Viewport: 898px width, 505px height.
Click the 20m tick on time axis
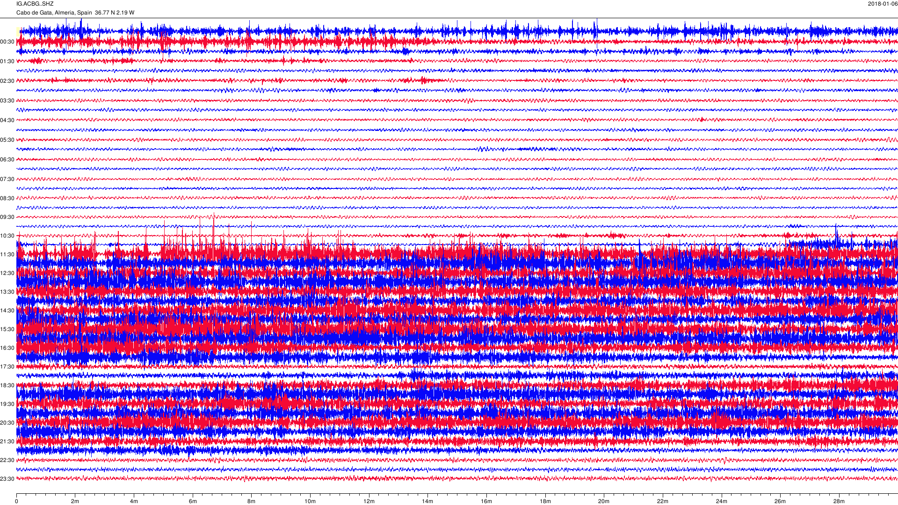coord(604,501)
